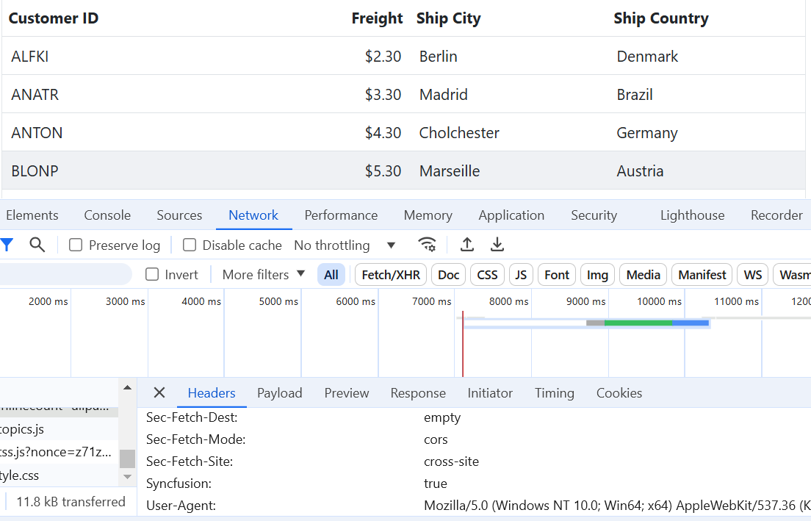Filter requests by Img type
Viewport: 811px width, 521px height.
[x=597, y=275]
